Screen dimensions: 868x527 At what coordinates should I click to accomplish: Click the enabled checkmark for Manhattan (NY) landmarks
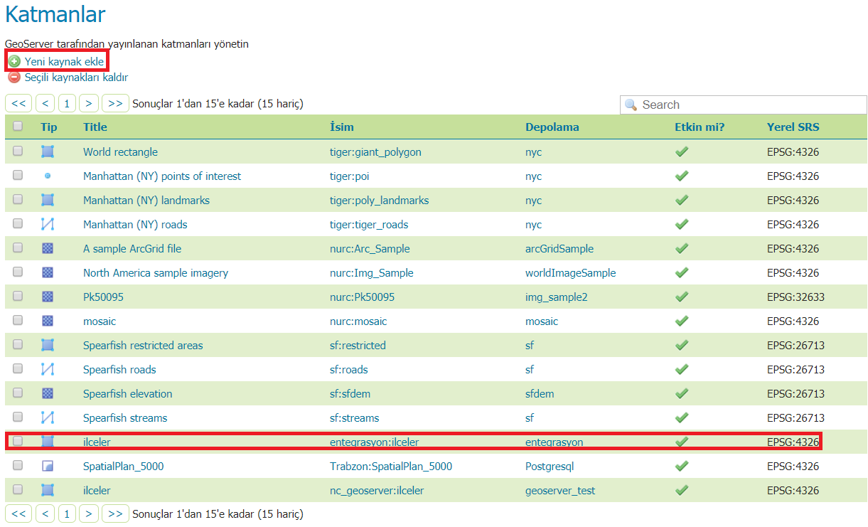coord(682,200)
